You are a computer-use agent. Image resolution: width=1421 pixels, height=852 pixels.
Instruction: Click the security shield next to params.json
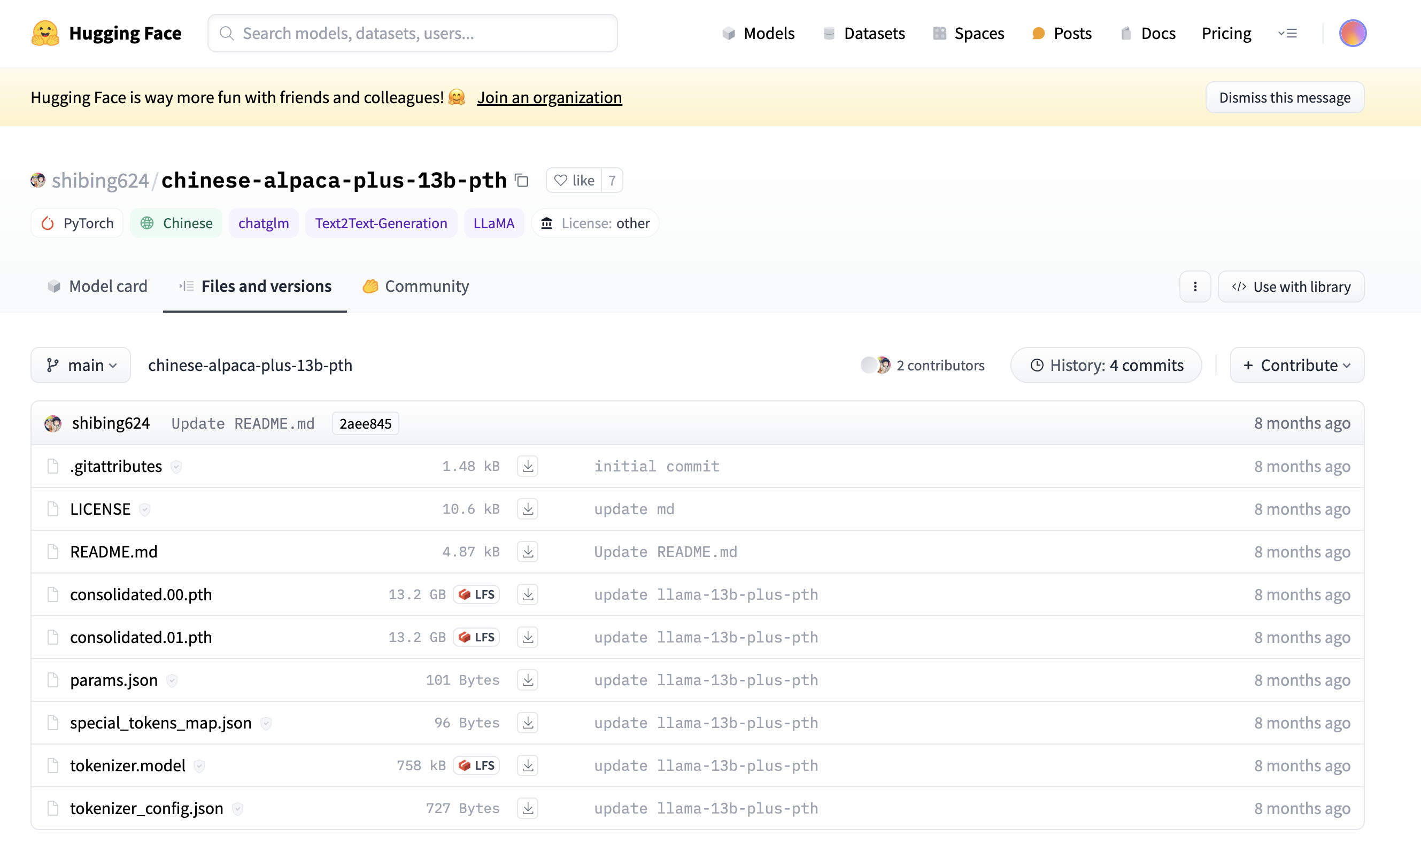pos(172,680)
